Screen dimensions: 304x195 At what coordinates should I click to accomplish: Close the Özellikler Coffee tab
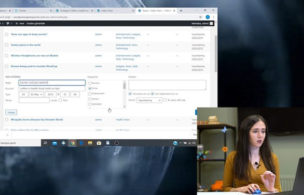92,11
